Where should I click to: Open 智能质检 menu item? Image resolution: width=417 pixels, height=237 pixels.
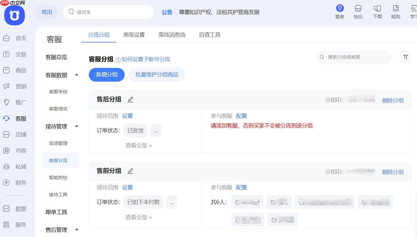point(58,178)
